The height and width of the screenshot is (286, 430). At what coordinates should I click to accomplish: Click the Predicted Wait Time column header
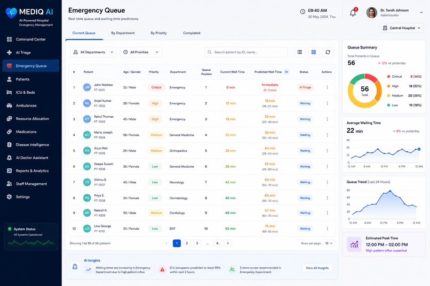click(x=268, y=72)
